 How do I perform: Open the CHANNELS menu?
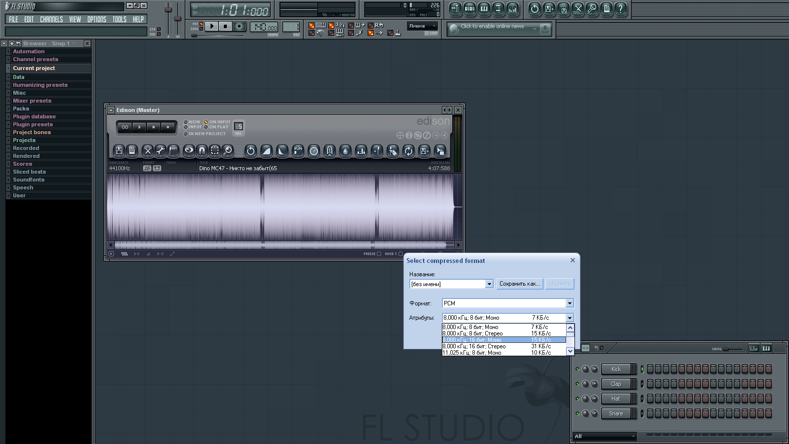point(51,19)
